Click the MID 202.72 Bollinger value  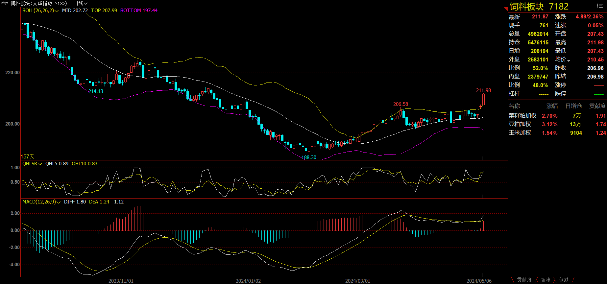75,11
